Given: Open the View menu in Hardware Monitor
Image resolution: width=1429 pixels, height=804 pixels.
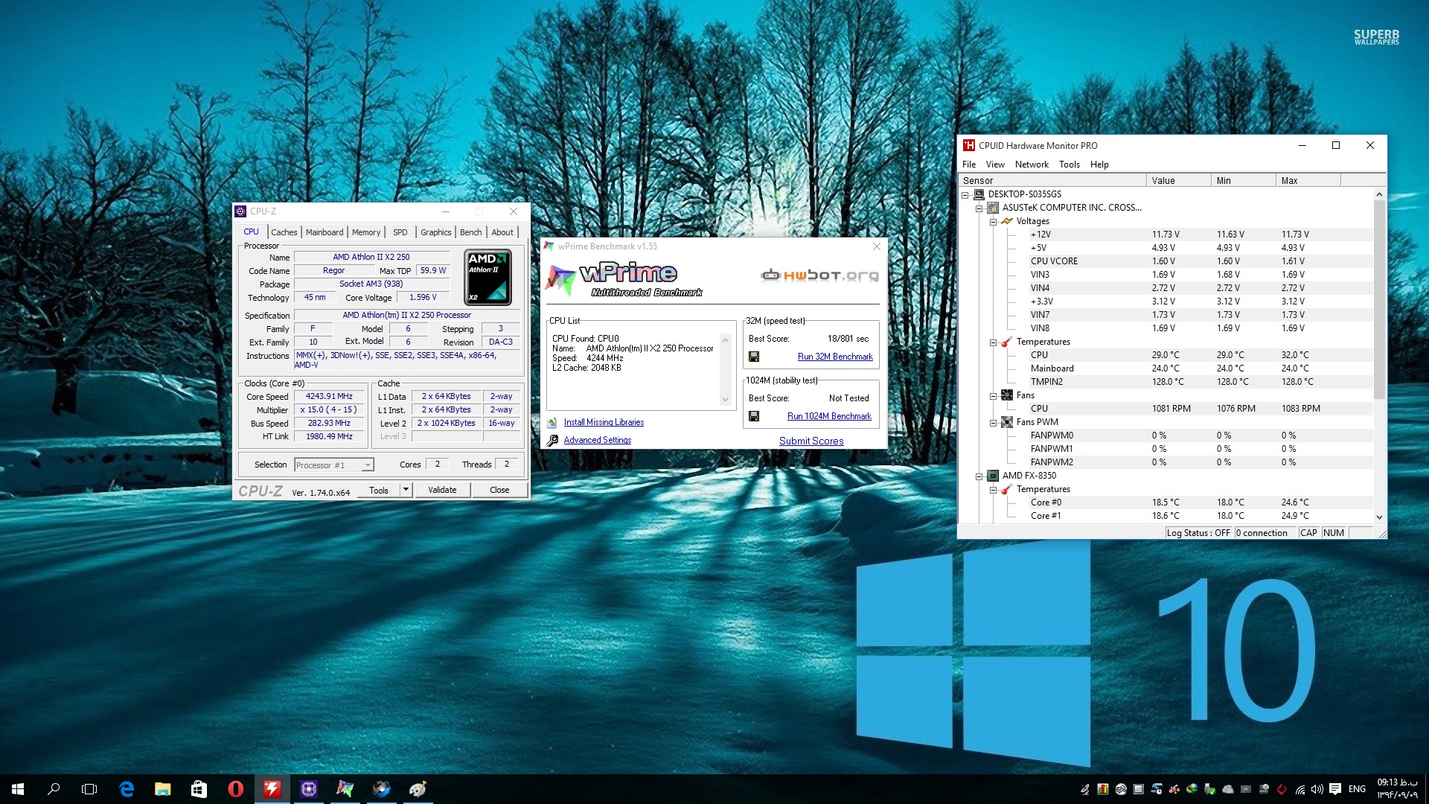Looking at the screenshot, I should (x=995, y=165).
